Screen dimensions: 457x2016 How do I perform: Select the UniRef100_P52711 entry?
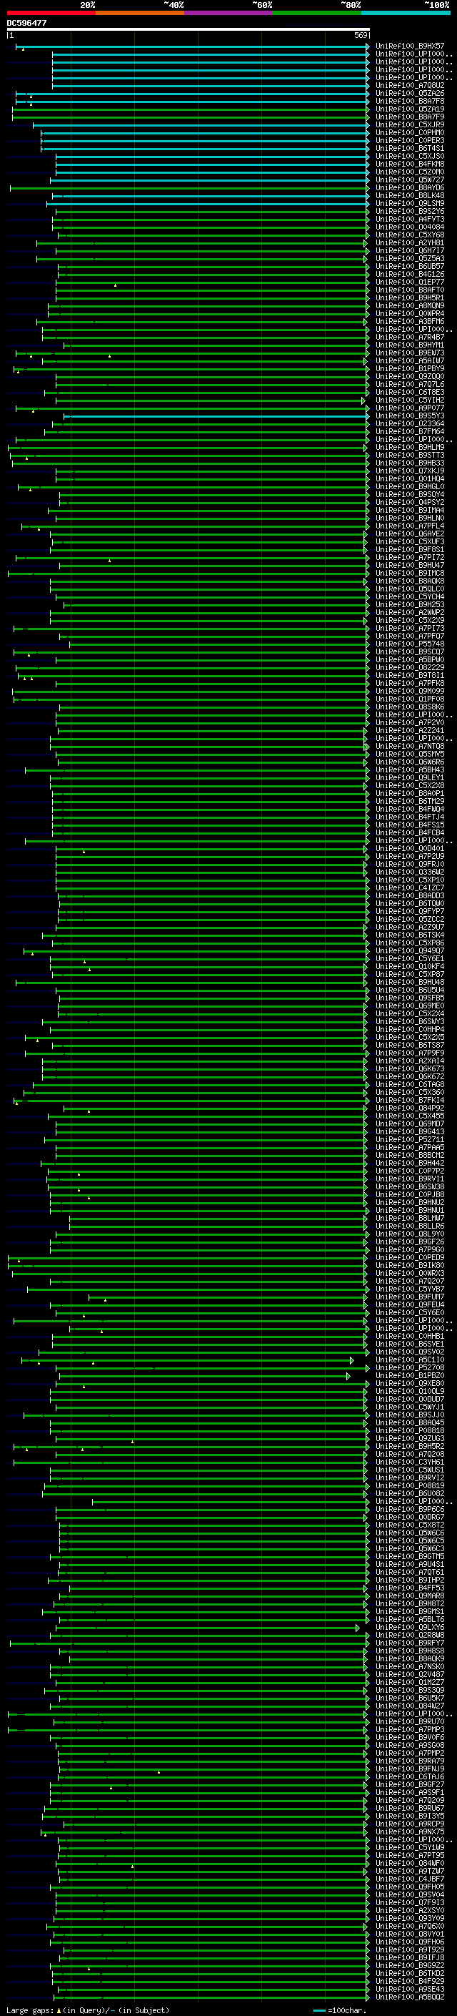pos(410,1139)
